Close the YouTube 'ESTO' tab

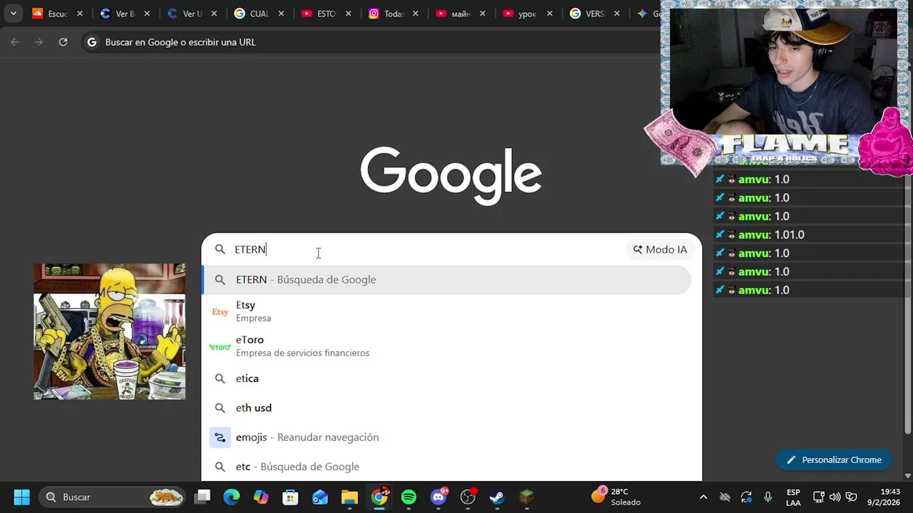click(348, 14)
